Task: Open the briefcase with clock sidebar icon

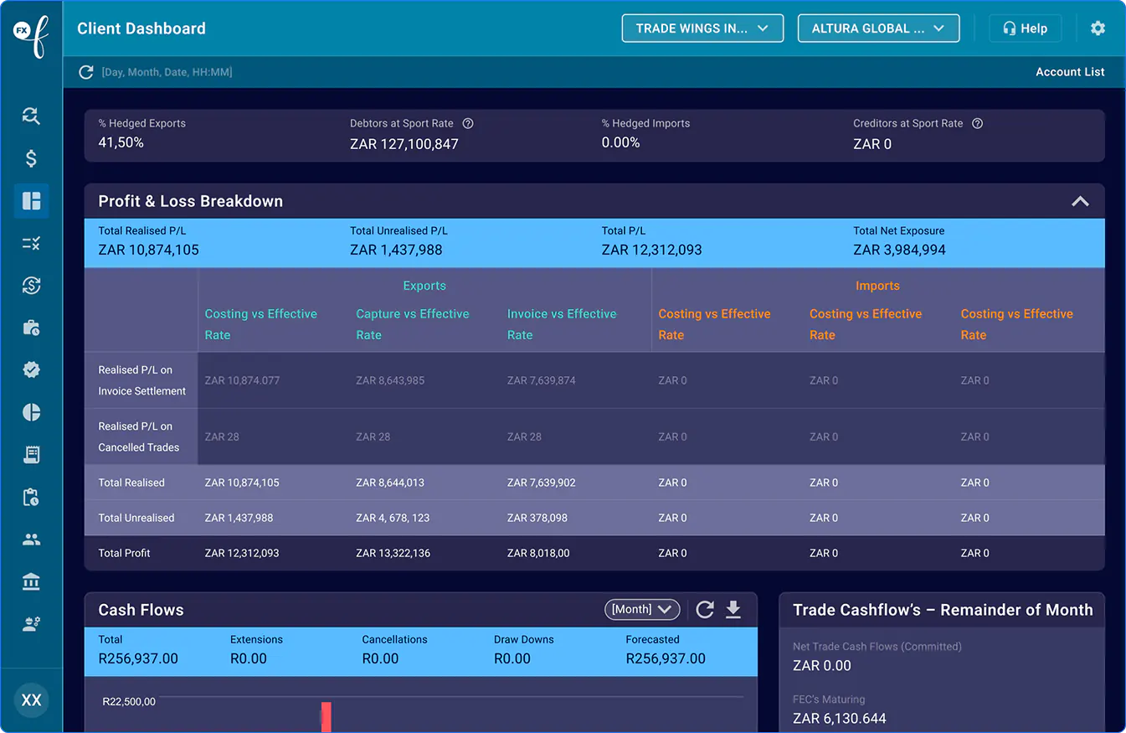Action: coord(31,328)
